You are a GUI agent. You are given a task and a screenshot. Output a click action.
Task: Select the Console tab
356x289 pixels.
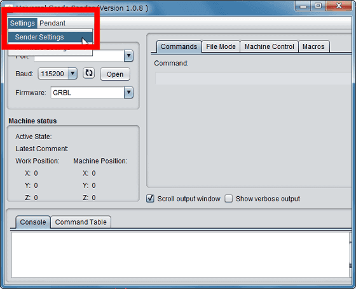click(33, 222)
